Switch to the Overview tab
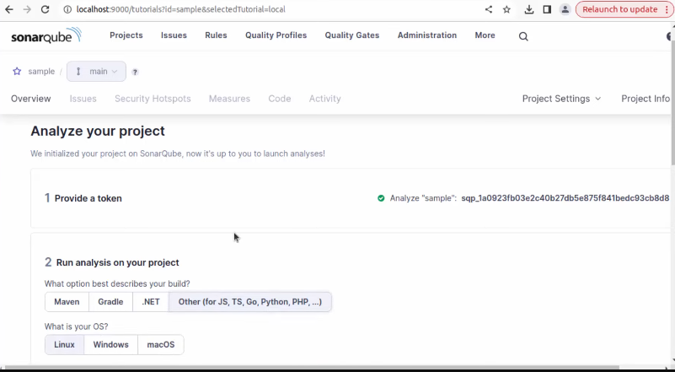 point(31,99)
